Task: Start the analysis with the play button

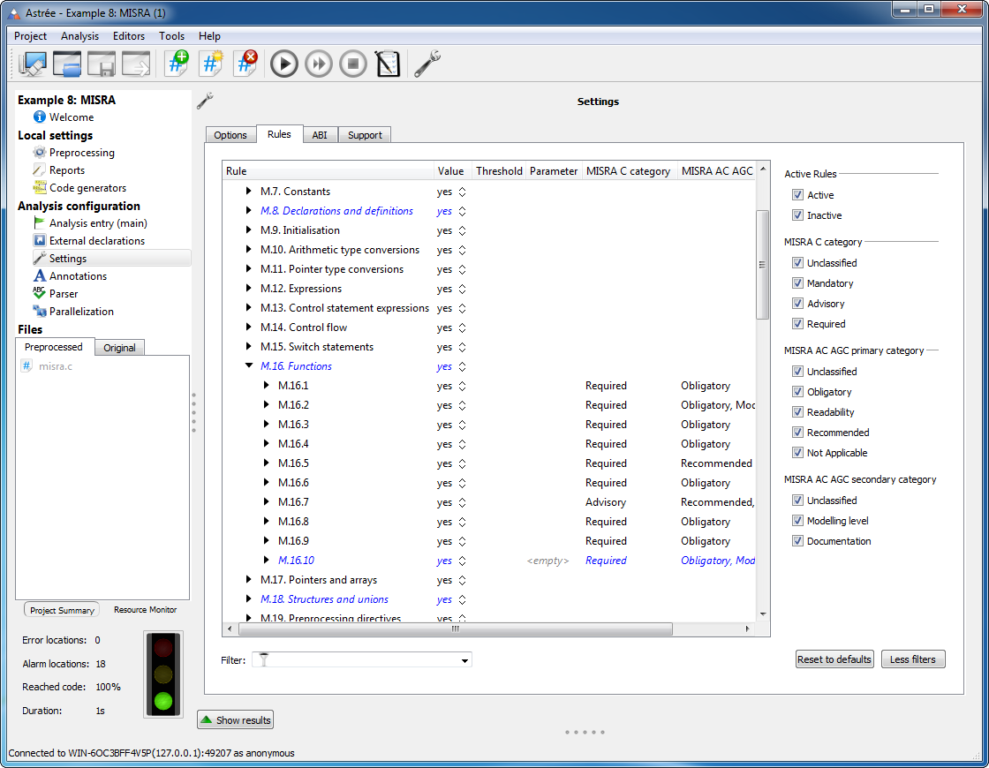Action: tap(283, 64)
